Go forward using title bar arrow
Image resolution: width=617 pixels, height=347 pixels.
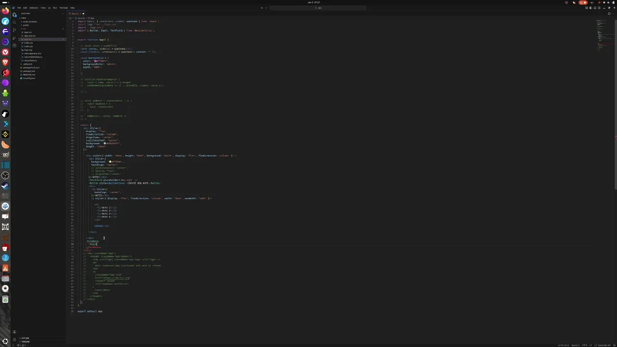266,8
